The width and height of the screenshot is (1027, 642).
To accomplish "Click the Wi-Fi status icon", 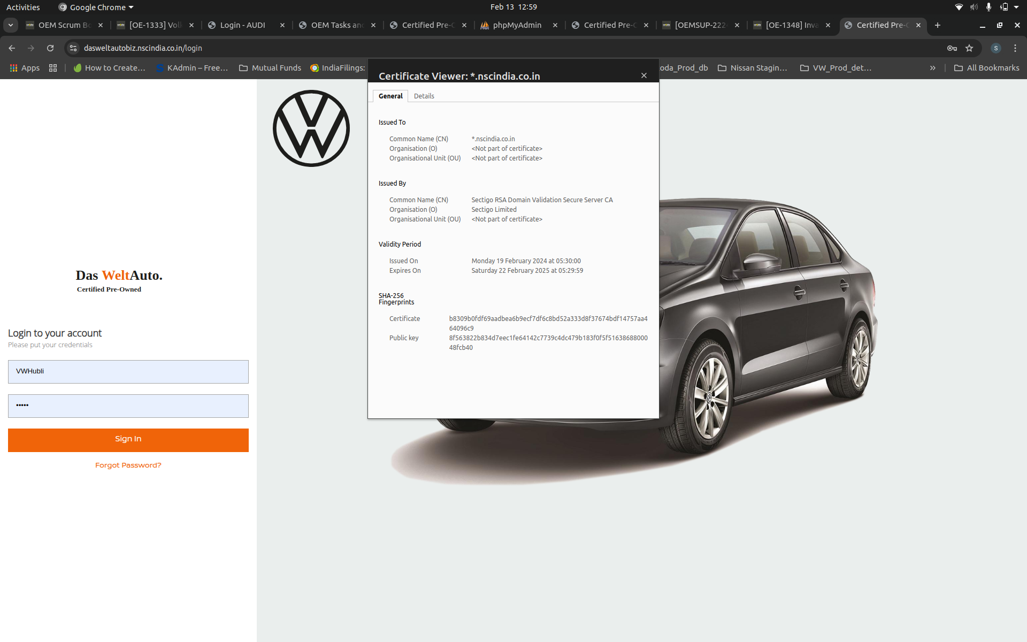I will [959, 7].
